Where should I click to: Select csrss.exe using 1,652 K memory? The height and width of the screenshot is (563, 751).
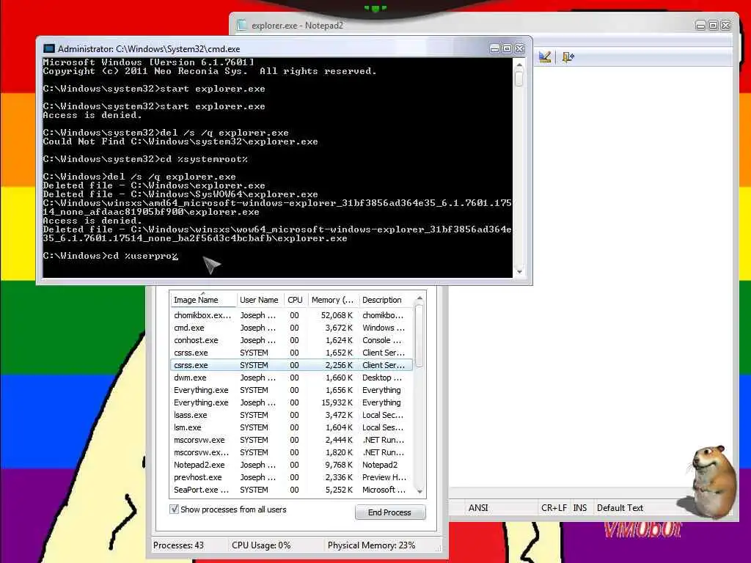(x=291, y=353)
